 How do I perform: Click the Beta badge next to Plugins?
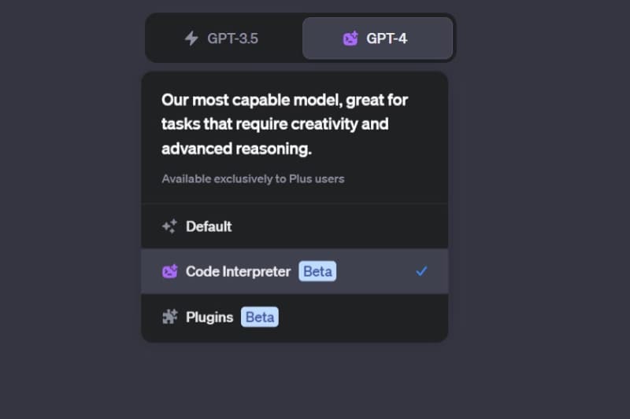[260, 317]
